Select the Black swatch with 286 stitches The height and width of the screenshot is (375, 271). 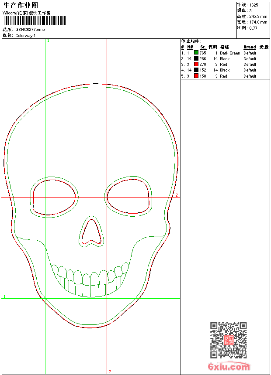(196, 58)
